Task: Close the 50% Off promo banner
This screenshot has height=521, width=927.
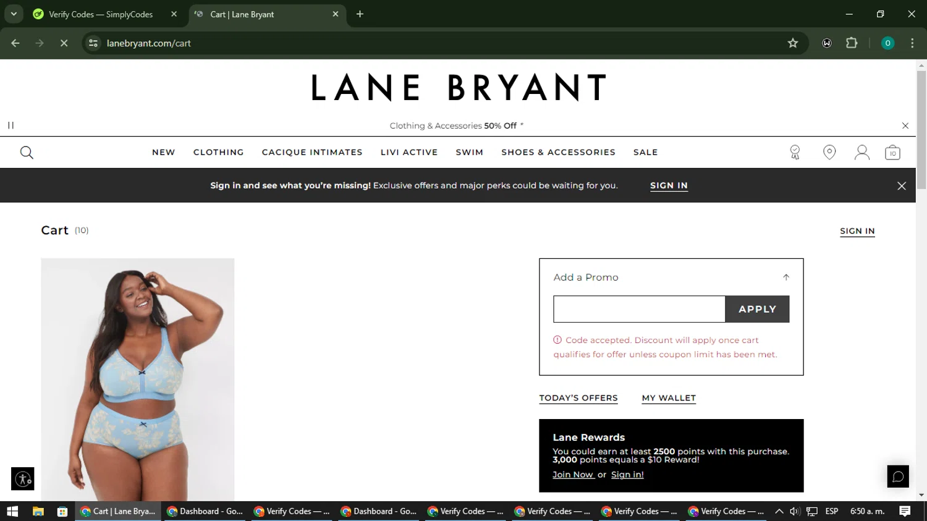Action: coord(905,125)
